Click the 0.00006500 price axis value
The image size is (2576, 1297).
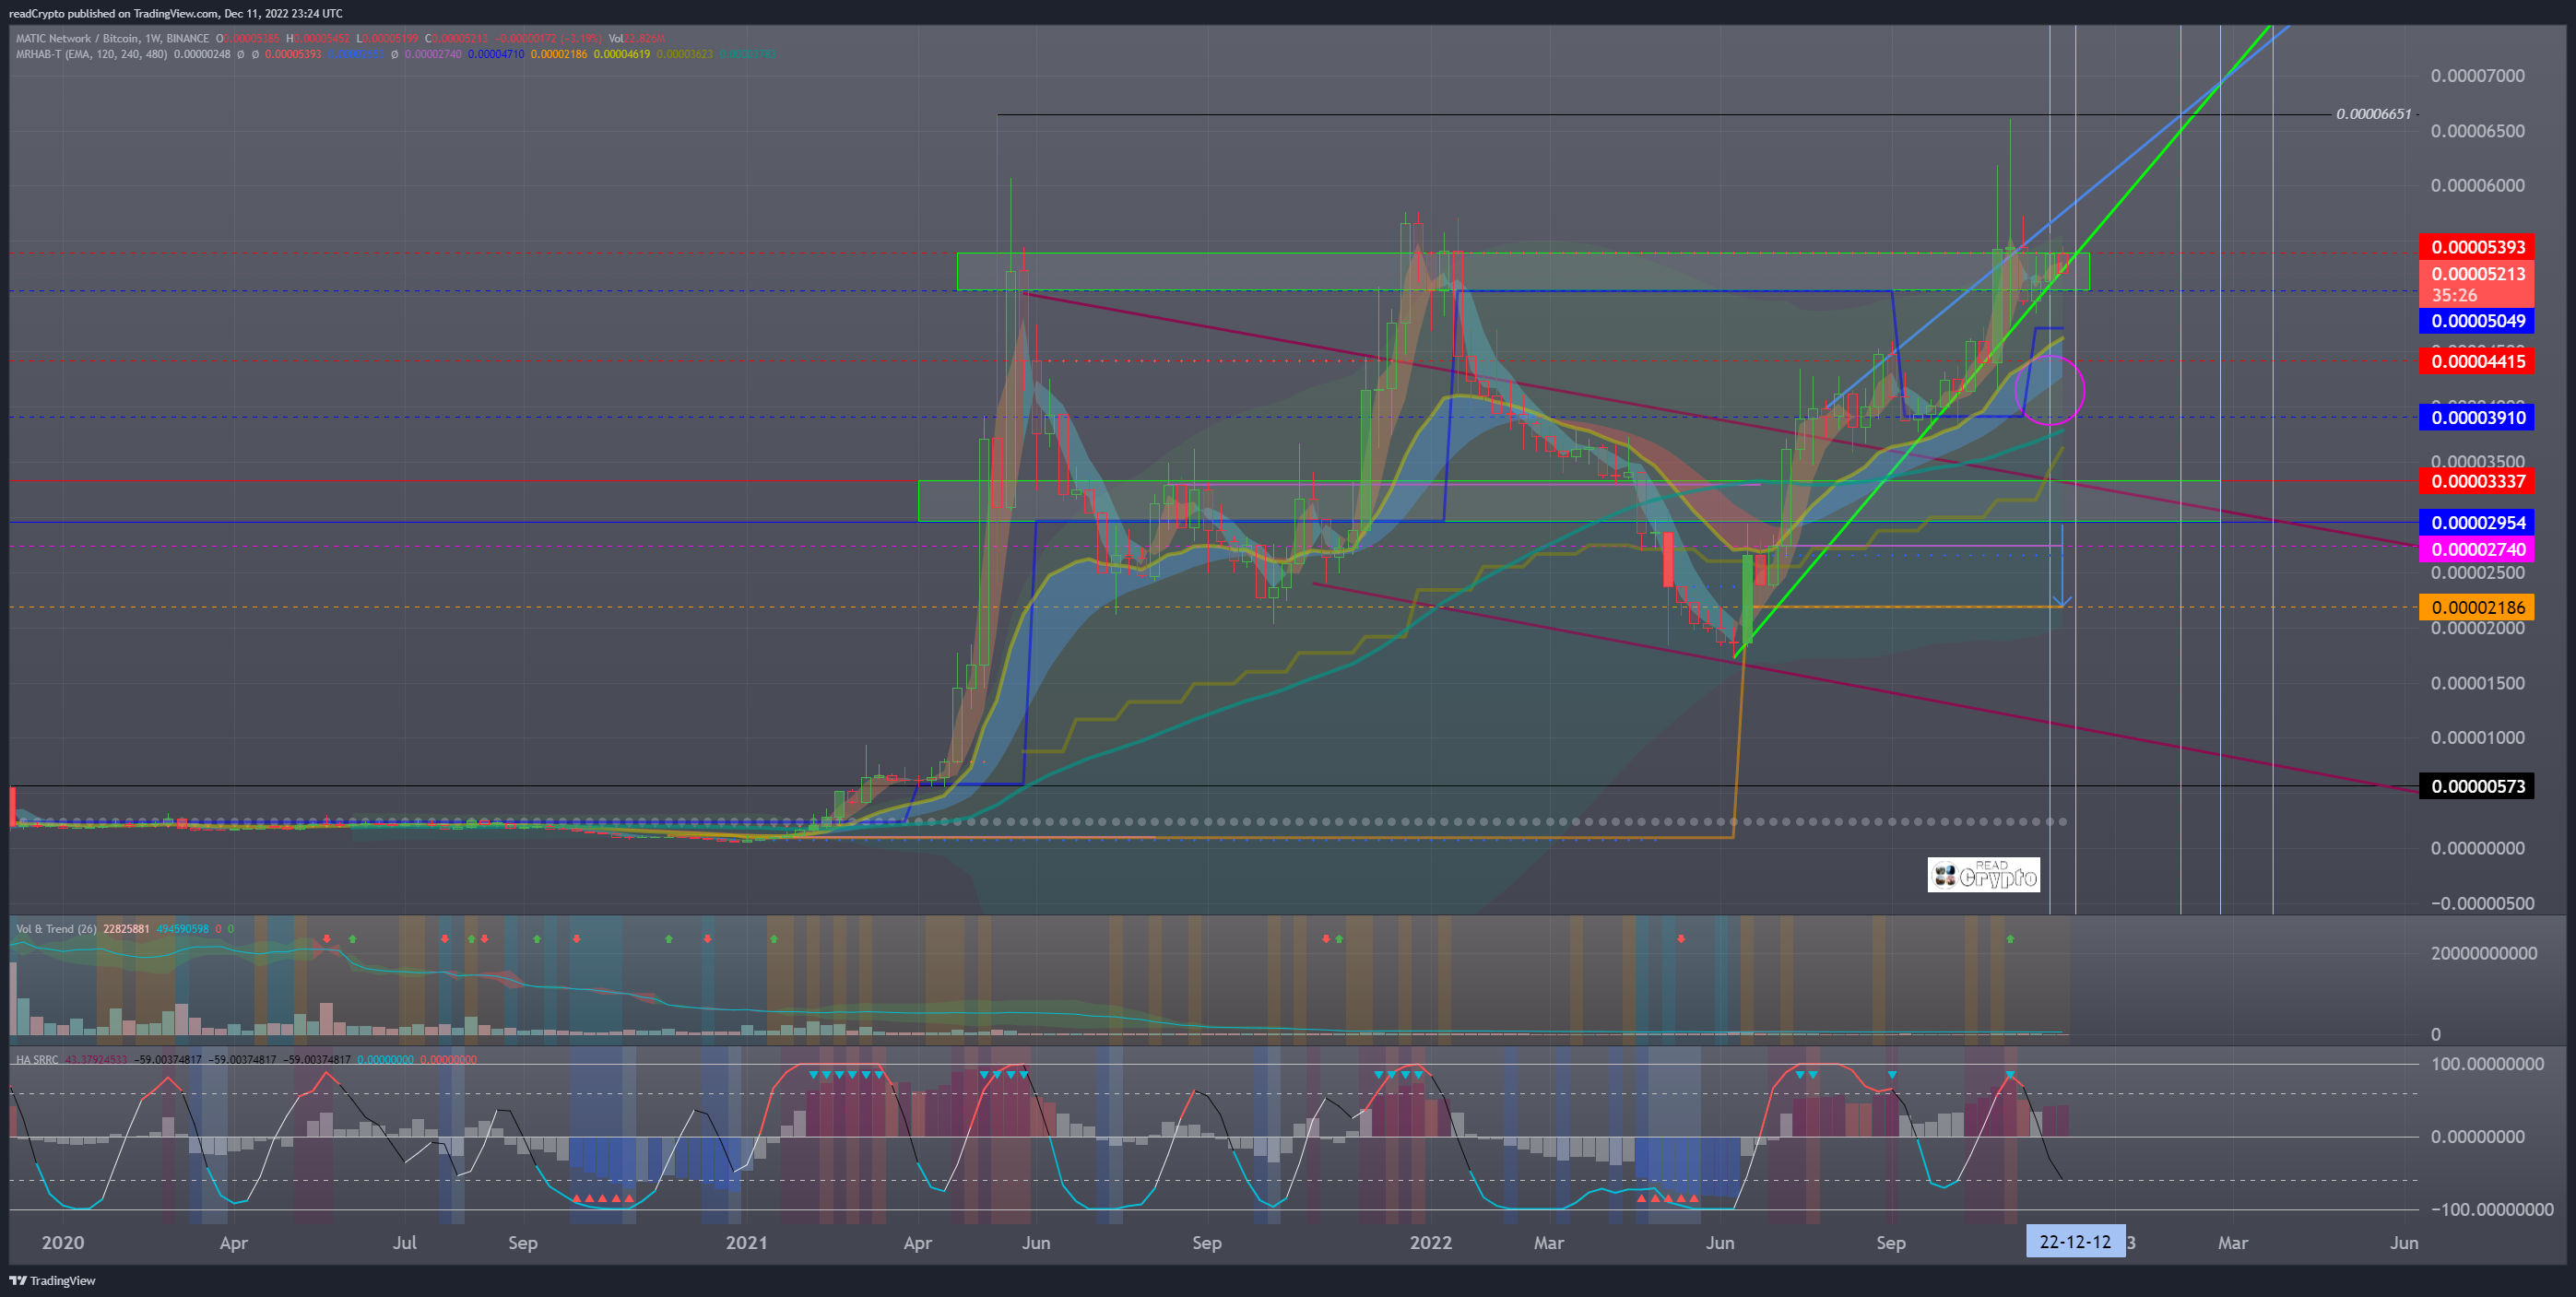point(2477,131)
